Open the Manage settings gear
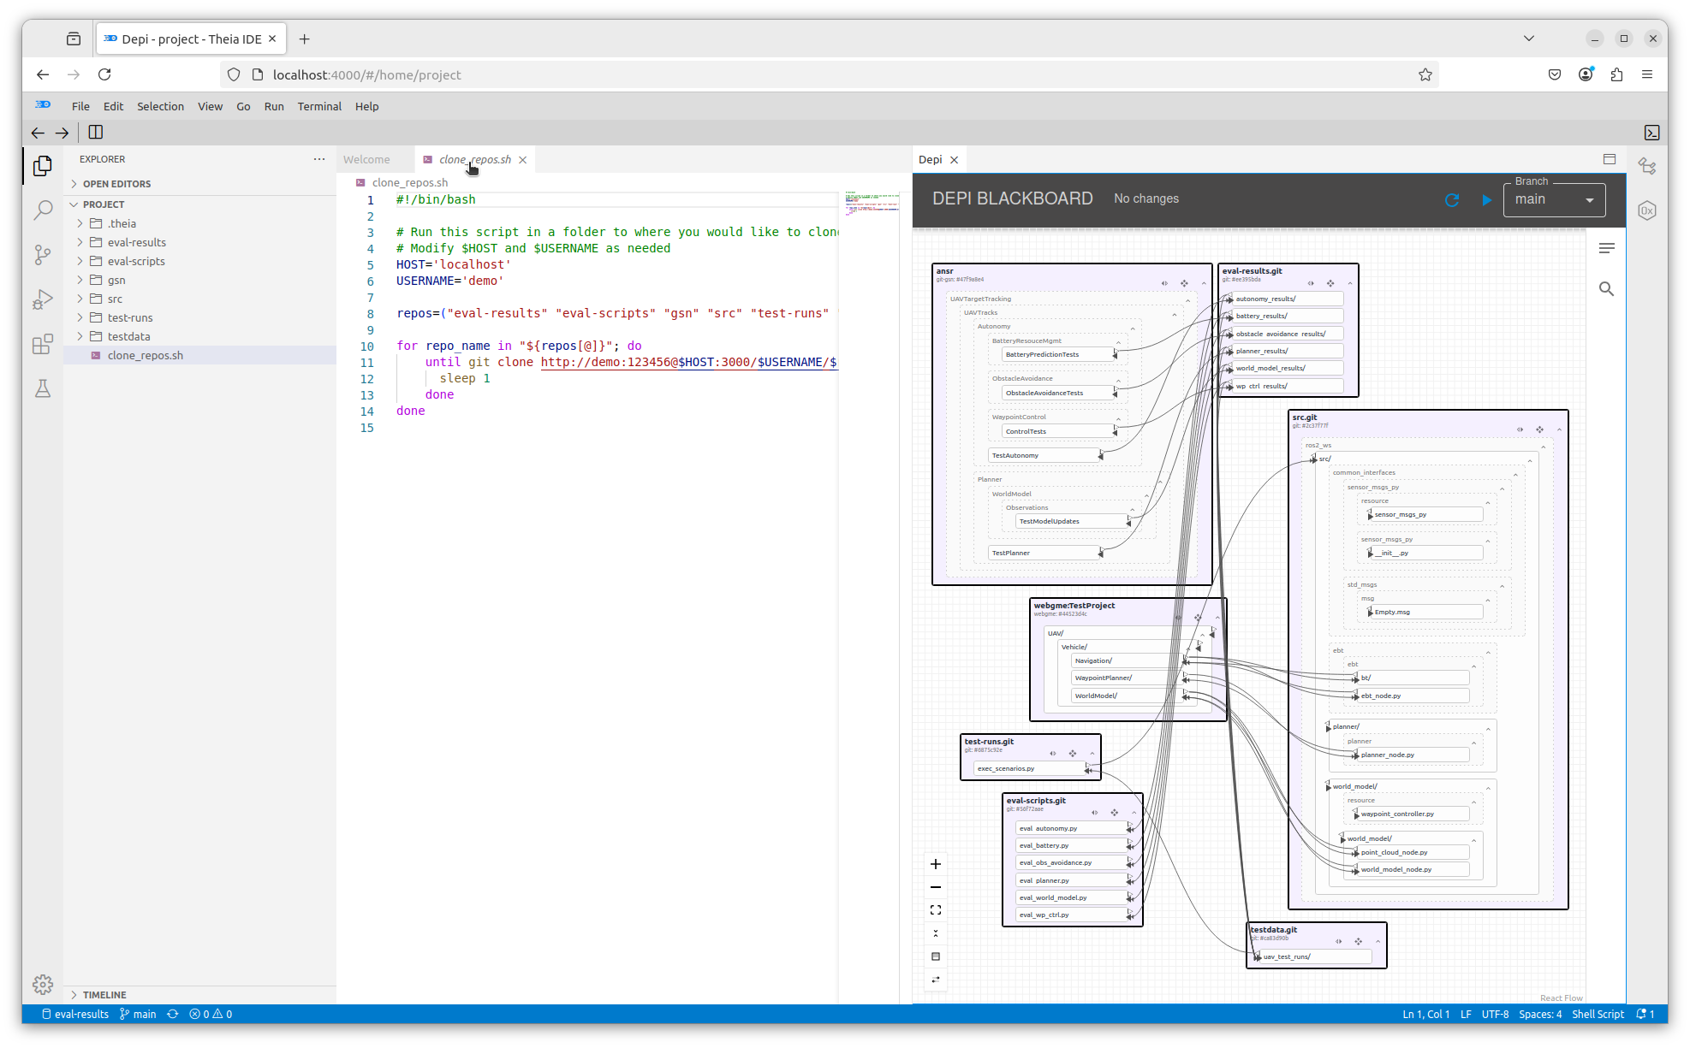The height and width of the screenshot is (1048, 1690). [43, 985]
